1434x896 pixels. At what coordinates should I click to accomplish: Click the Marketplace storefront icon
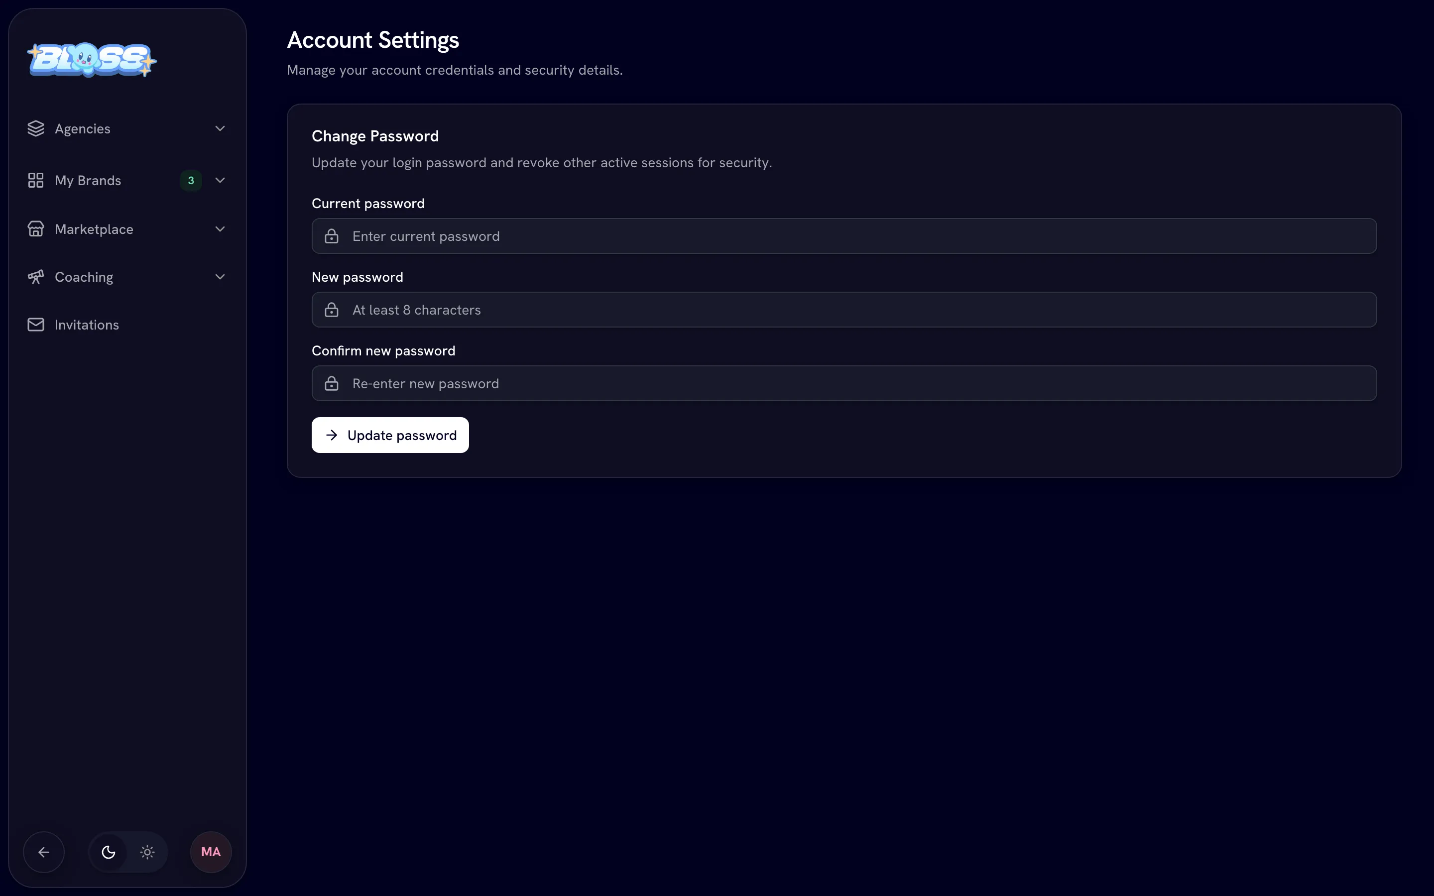[35, 229]
